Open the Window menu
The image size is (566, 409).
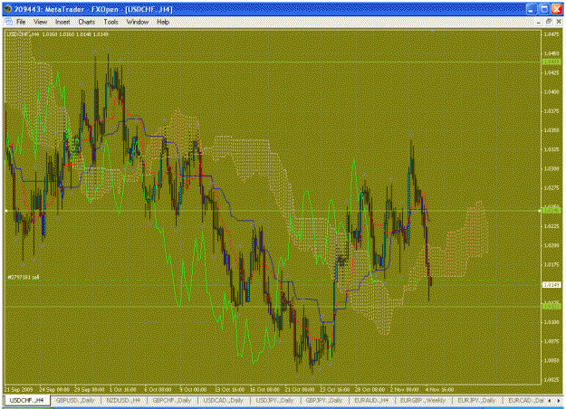(x=138, y=22)
